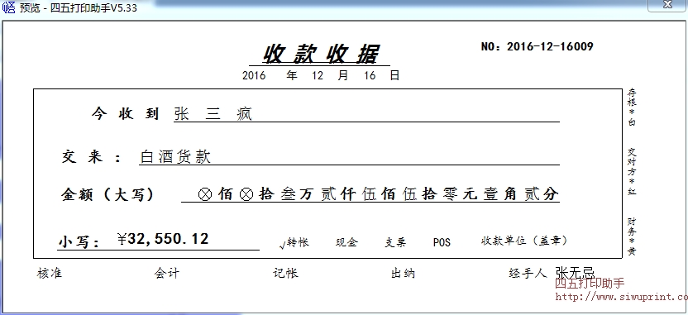Click the POS payment option

coord(442,242)
